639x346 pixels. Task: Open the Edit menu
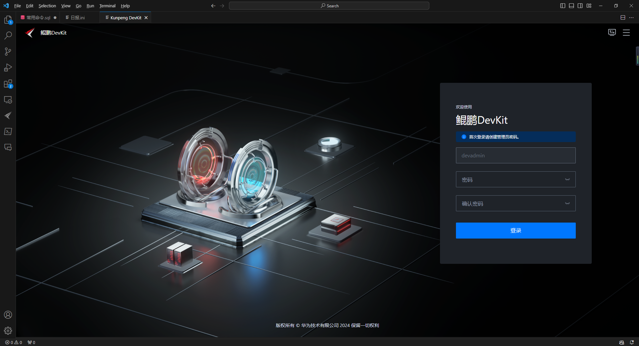click(x=30, y=6)
